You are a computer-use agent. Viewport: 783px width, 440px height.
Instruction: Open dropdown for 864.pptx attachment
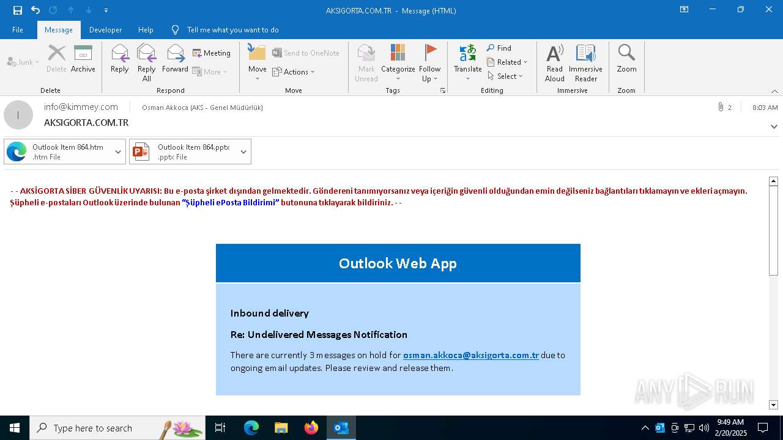tap(243, 152)
